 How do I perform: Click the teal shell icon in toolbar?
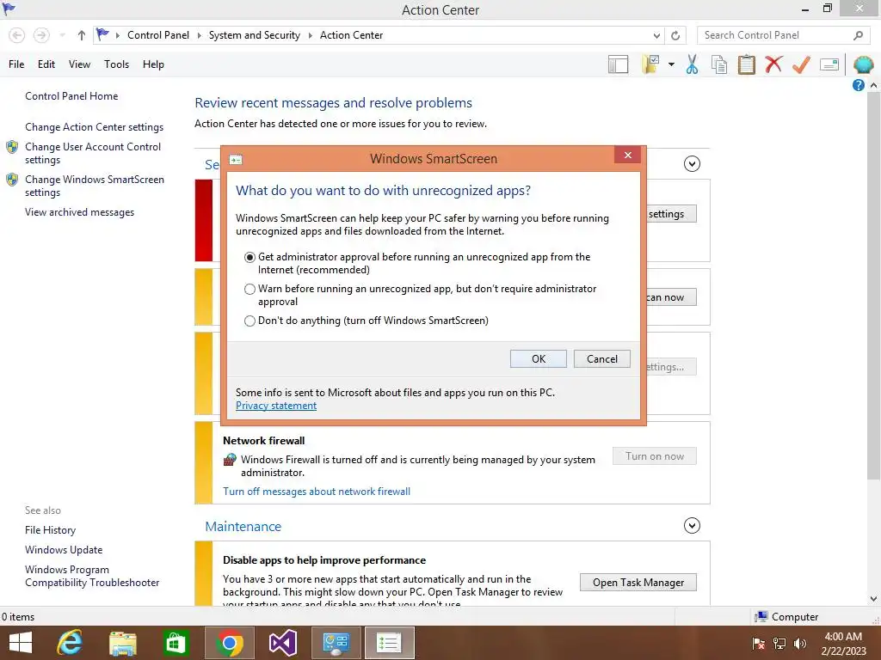tap(863, 64)
